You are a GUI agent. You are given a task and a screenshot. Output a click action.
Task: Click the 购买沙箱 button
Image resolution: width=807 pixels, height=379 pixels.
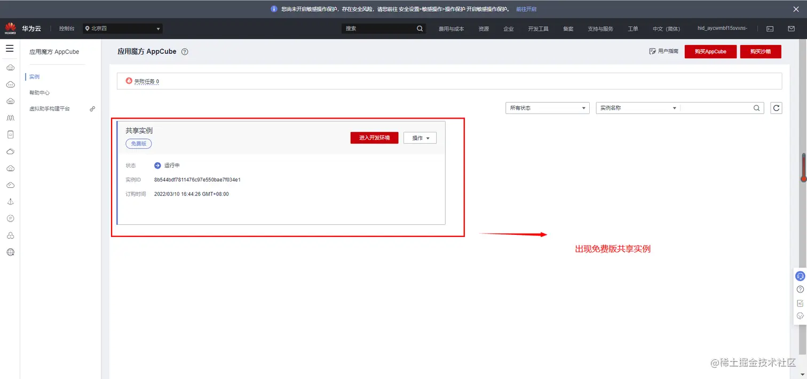(x=761, y=51)
